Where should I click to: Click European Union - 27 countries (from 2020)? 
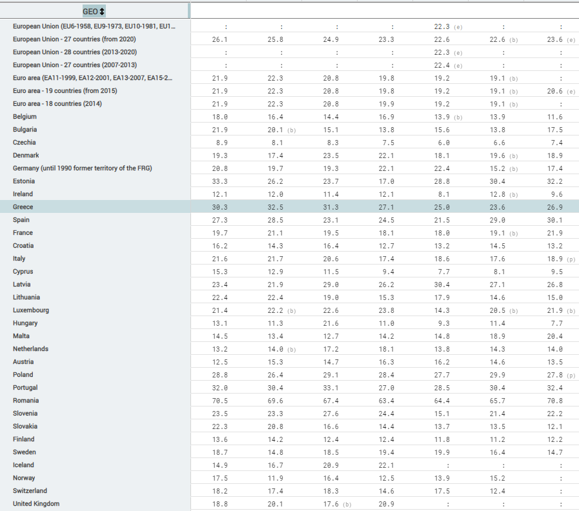[x=74, y=39]
